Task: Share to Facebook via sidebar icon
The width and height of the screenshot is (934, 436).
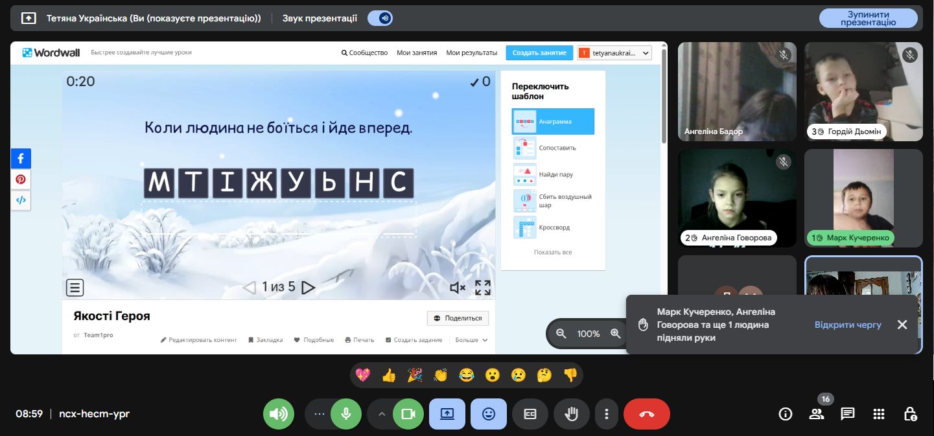Action: click(21, 159)
